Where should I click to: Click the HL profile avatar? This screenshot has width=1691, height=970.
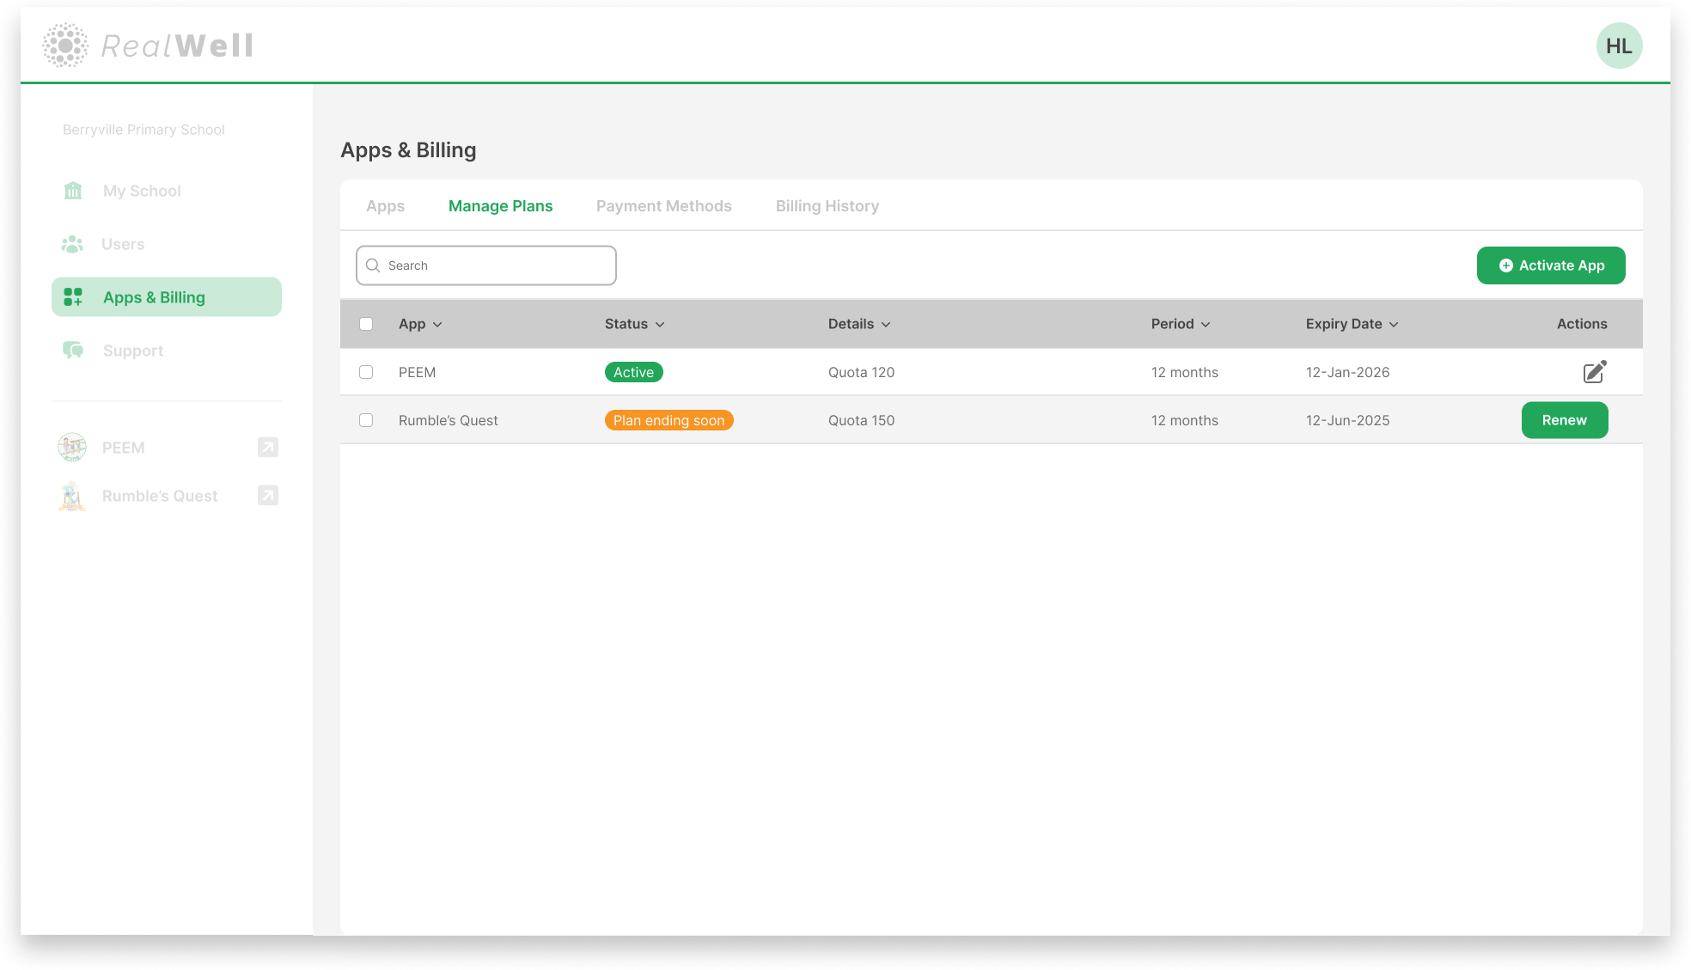point(1619,45)
